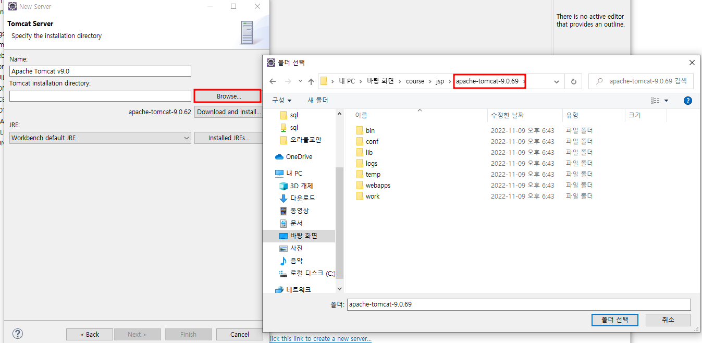Click Installed JREs button

pos(229,138)
